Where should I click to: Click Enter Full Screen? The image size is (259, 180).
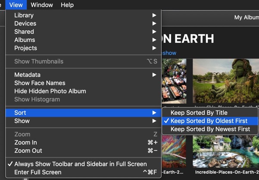[37, 172]
